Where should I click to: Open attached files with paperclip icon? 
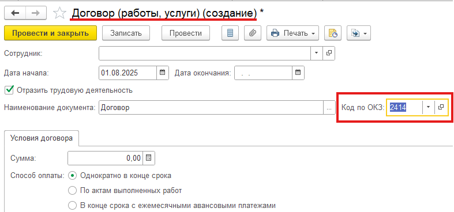pyautogui.click(x=253, y=33)
